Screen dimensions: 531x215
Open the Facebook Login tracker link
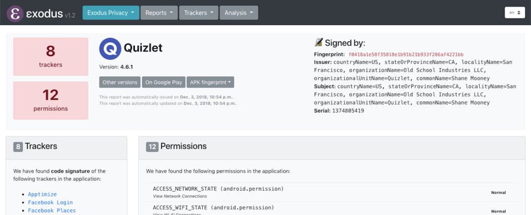(x=50, y=203)
